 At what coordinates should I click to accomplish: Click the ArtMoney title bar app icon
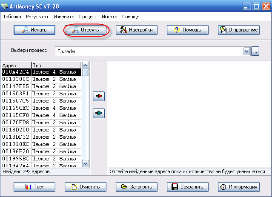[5, 6]
